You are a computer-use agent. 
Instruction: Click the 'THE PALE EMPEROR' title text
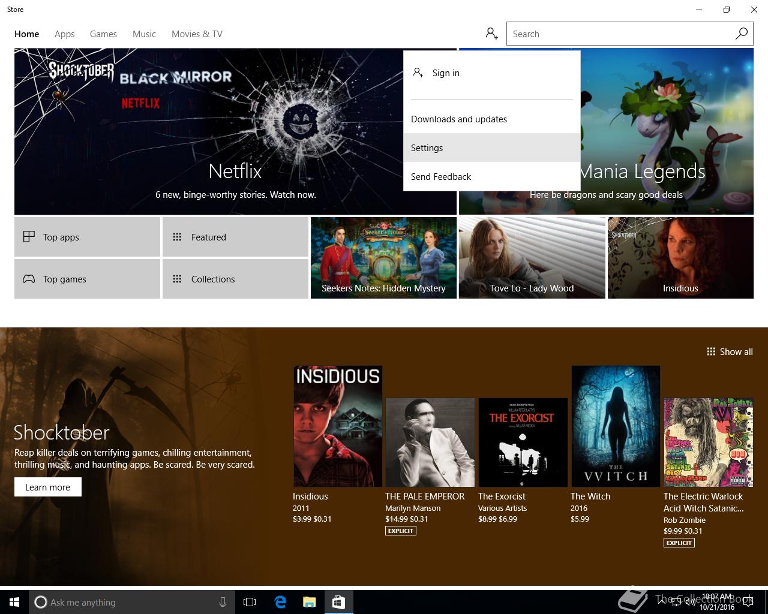425,496
